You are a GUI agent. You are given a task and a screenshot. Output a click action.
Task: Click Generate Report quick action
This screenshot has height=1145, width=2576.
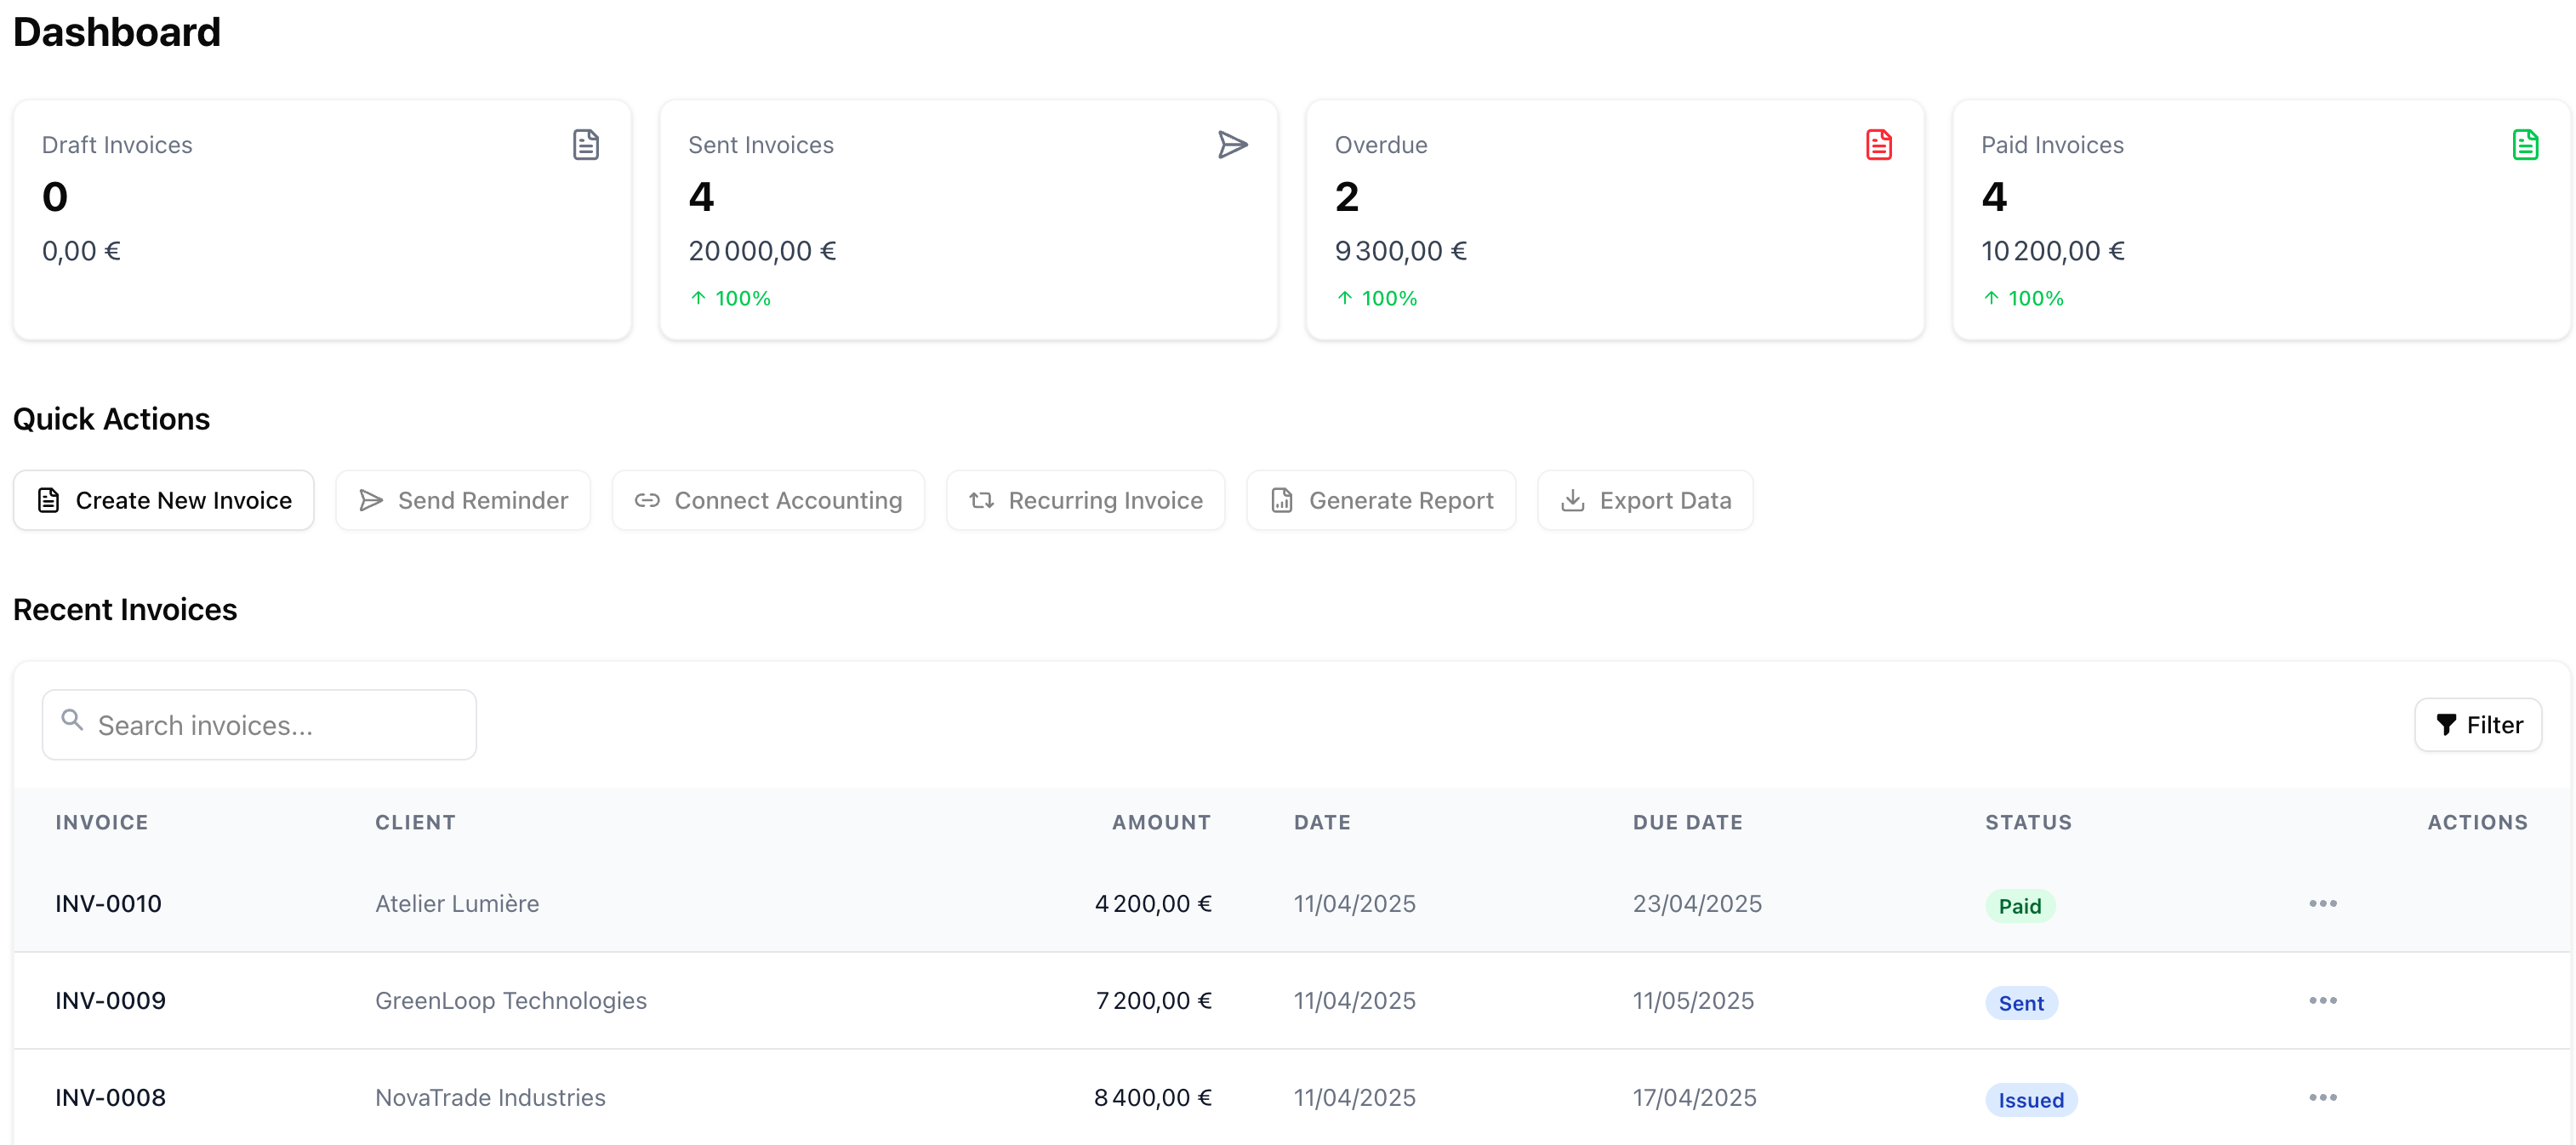click(1381, 500)
